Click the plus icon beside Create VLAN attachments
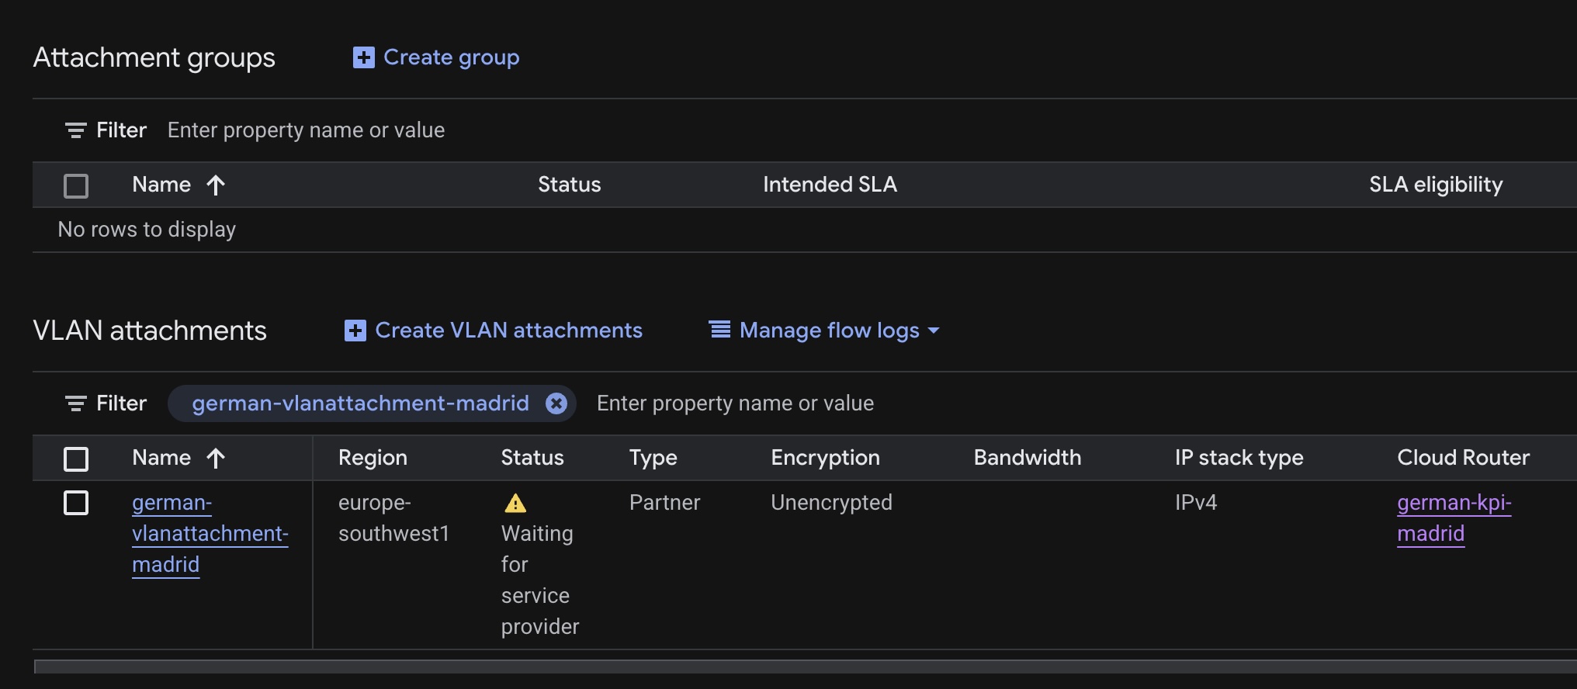The width and height of the screenshot is (1577, 689). [x=355, y=331]
